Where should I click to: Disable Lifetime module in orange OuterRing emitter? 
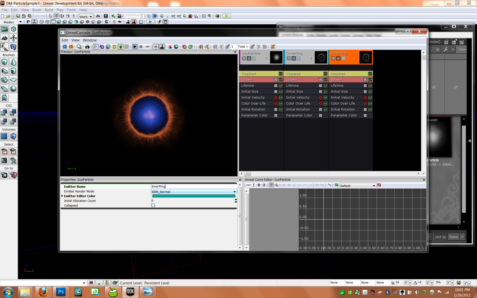(365, 86)
